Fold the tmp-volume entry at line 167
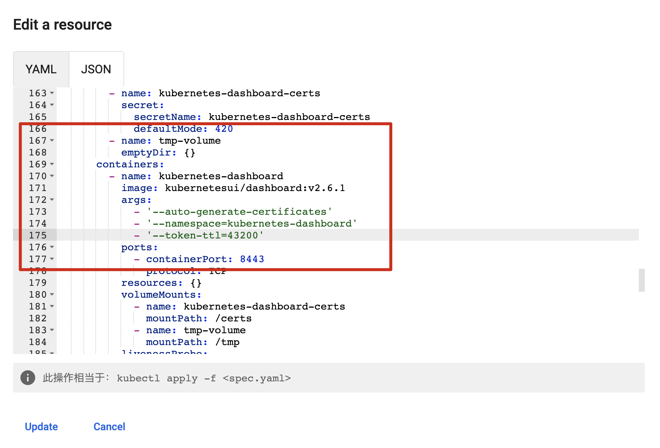This screenshot has width=660, height=448. coord(52,140)
